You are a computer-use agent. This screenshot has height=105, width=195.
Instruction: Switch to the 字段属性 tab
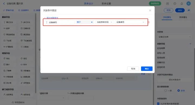click(x=167, y=17)
